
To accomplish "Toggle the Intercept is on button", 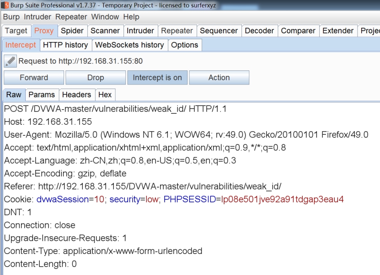I will click(x=157, y=78).
